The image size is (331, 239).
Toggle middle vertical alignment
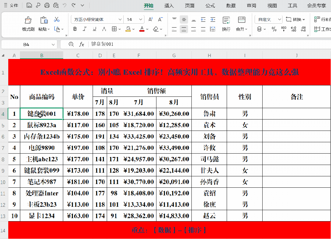tap(184, 20)
